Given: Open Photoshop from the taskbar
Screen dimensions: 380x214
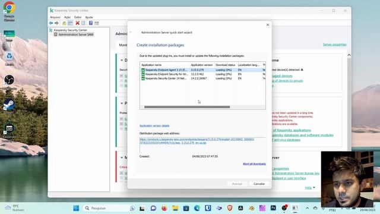Looking at the screenshot, I should pos(273,208).
